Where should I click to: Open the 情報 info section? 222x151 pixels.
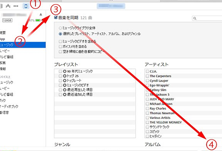click(2, 69)
